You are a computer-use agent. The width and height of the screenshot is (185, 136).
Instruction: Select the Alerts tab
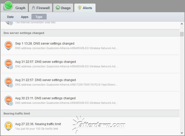(85, 8)
